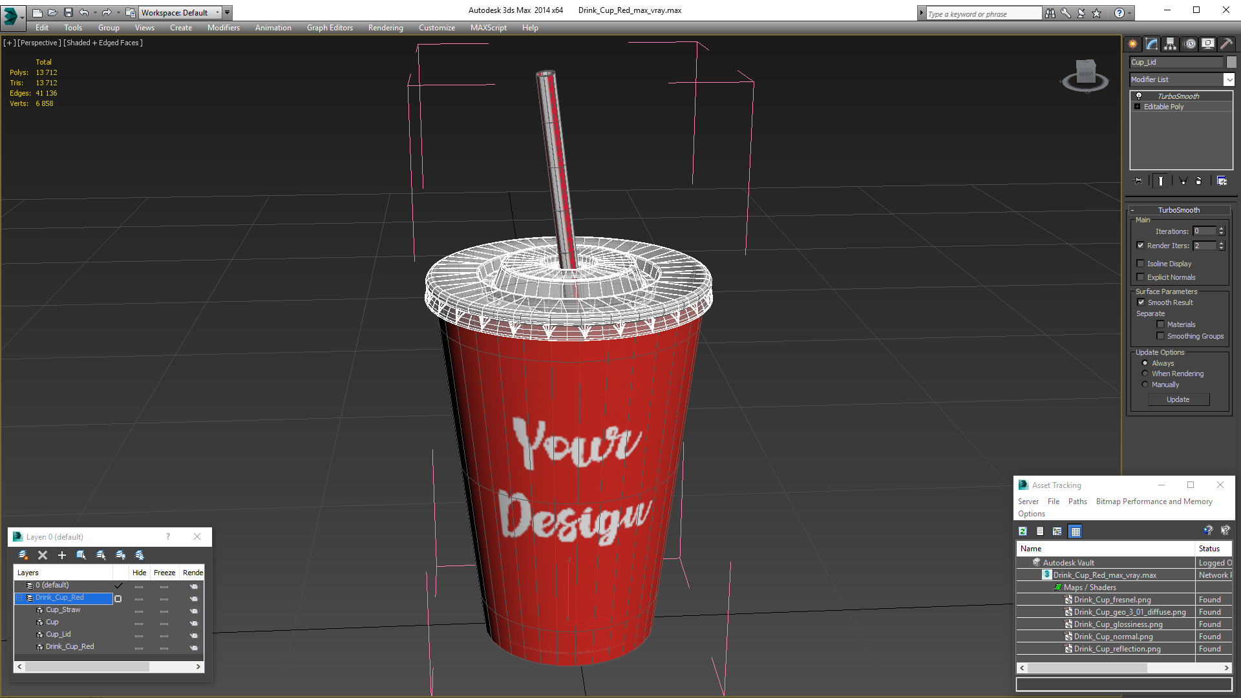
Task: Open the Utilities hammer panel tab
Action: (x=1226, y=44)
